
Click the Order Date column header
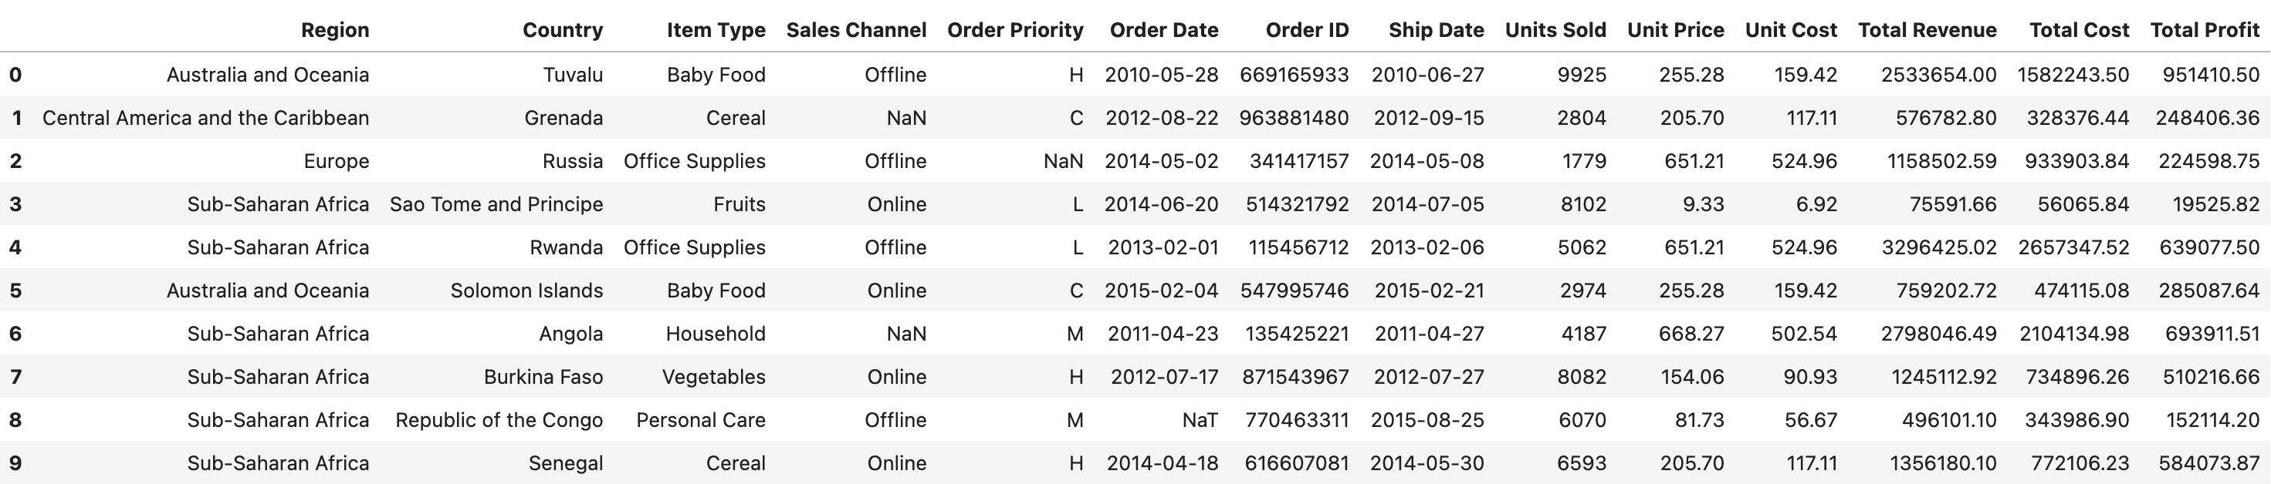(1164, 30)
